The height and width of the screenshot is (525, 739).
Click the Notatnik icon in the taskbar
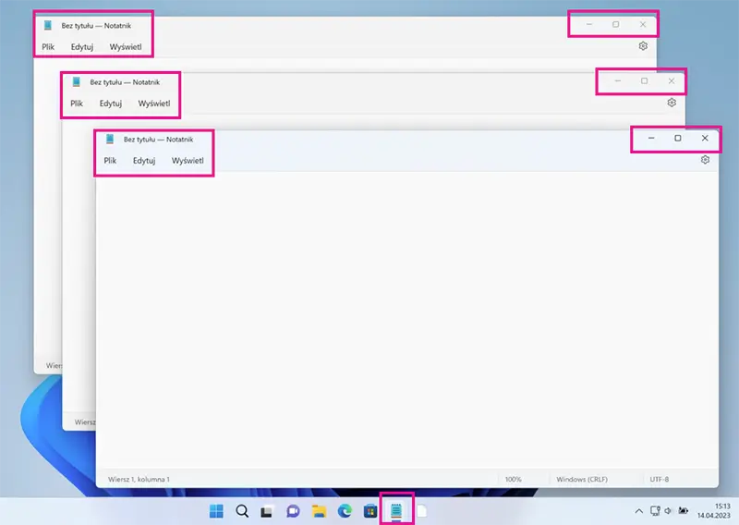[x=396, y=510]
